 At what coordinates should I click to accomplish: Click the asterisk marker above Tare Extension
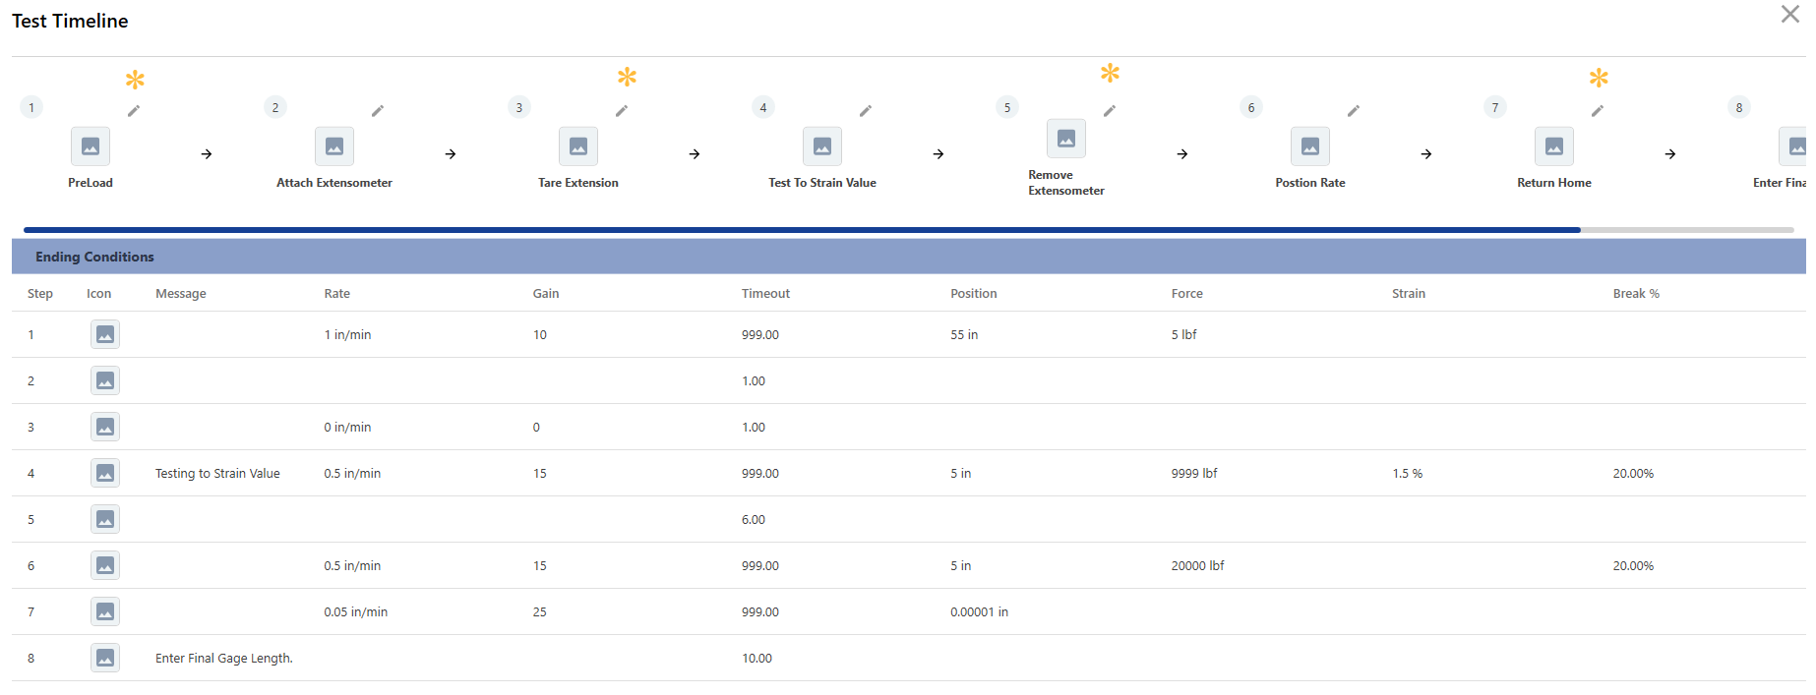coord(627,77)
